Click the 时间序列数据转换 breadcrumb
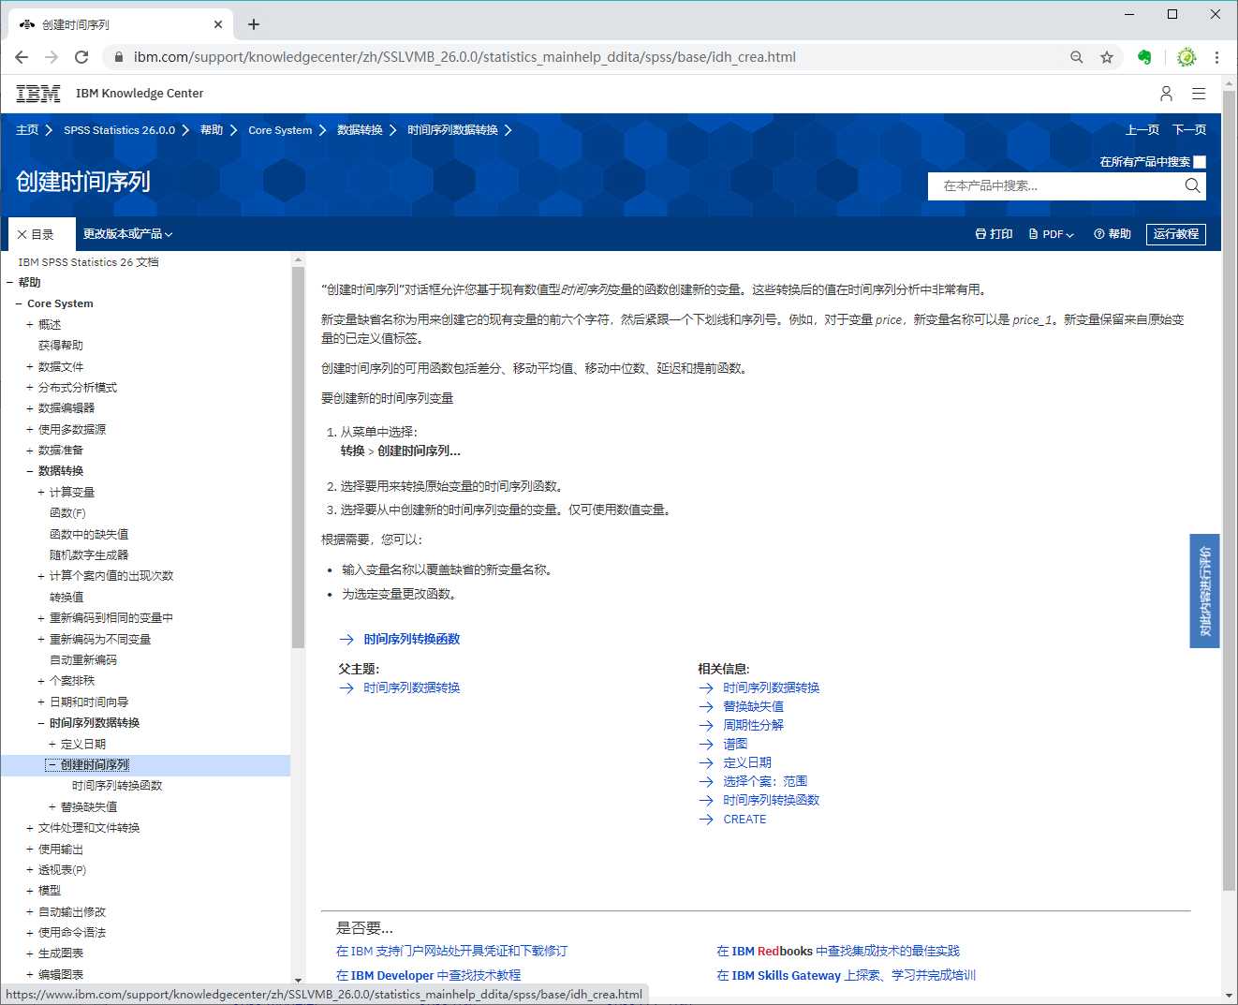This screenshot has width=1238, height=1005. point(452,130)
